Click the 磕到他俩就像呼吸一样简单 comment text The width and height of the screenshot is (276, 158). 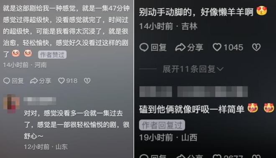(x=192, y=109)
